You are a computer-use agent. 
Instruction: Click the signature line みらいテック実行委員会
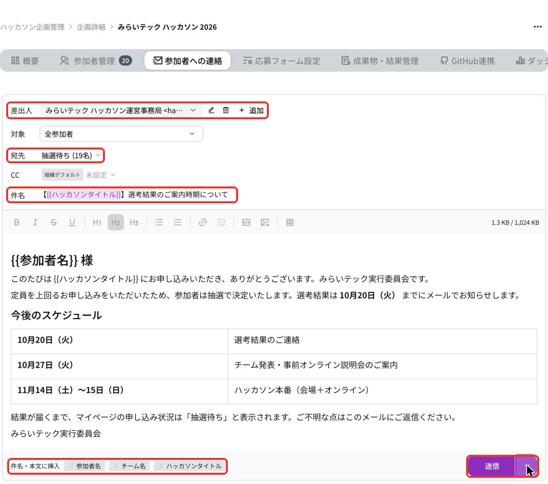point(56,434)
